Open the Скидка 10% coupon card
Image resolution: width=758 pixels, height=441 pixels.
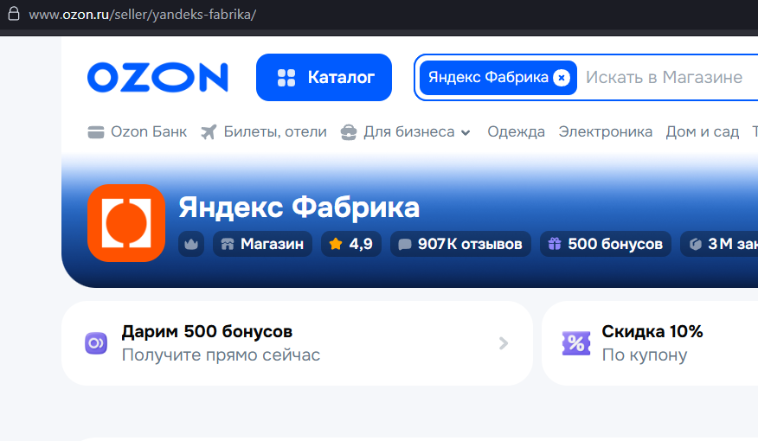650,343
